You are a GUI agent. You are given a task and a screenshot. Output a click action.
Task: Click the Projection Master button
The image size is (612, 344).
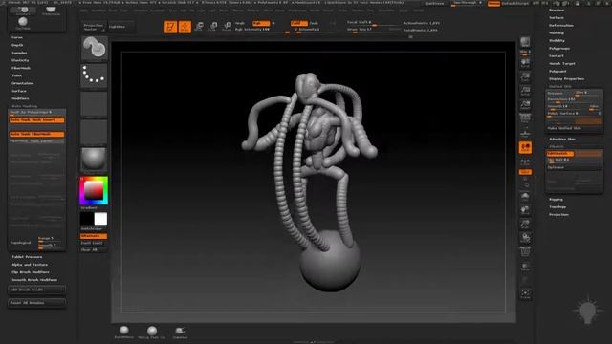[94, 27]
